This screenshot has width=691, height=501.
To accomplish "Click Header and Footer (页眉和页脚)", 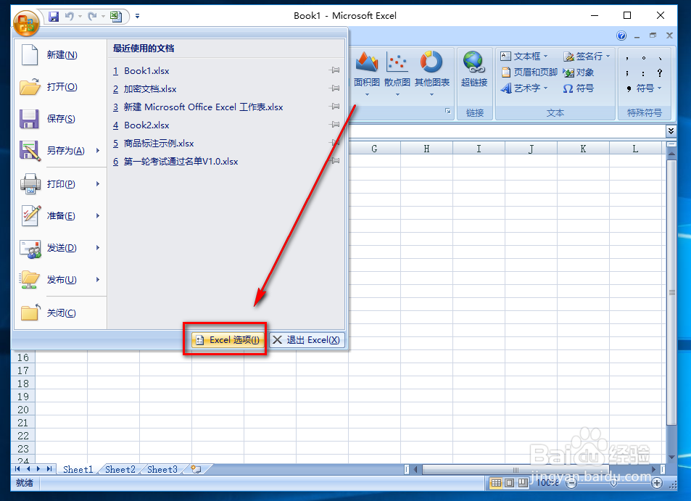I will (529, 73).
